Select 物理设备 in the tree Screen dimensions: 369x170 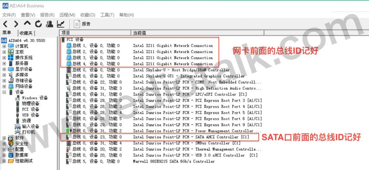[x=31, y=103]
